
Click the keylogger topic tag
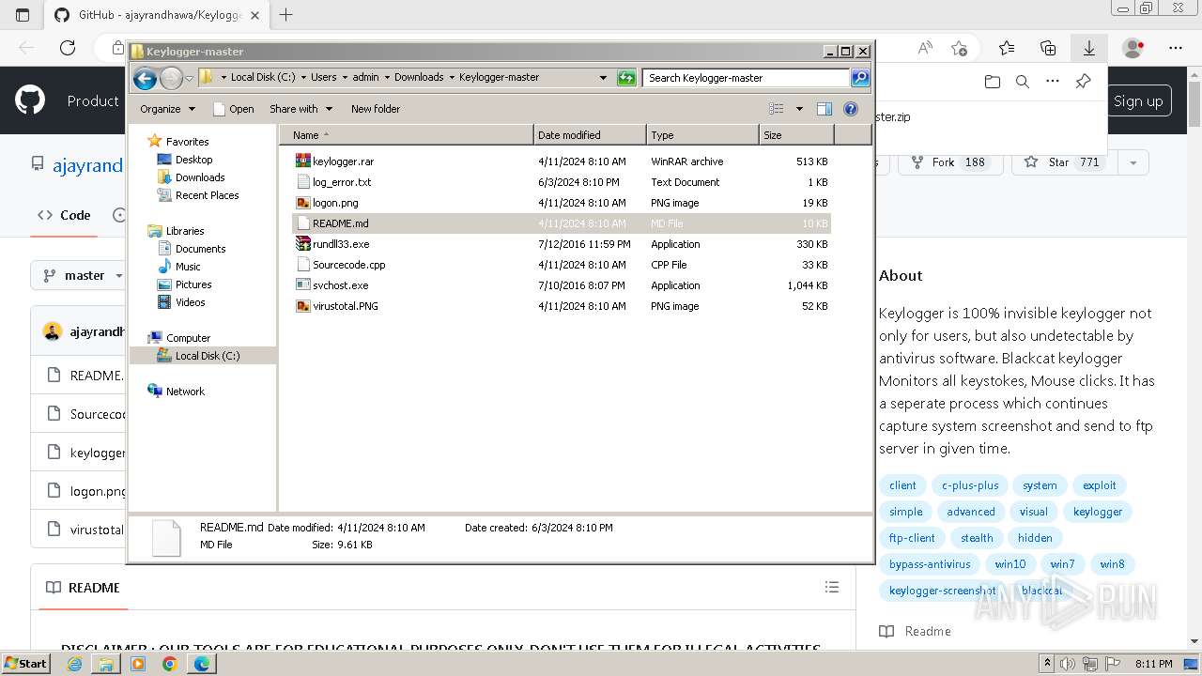(x=1098, y=512)
